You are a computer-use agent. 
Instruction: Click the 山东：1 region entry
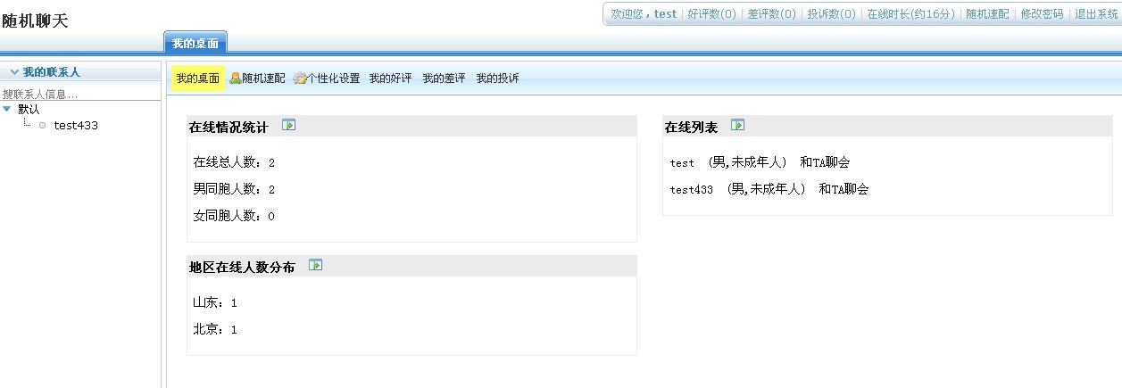(215, 302)
